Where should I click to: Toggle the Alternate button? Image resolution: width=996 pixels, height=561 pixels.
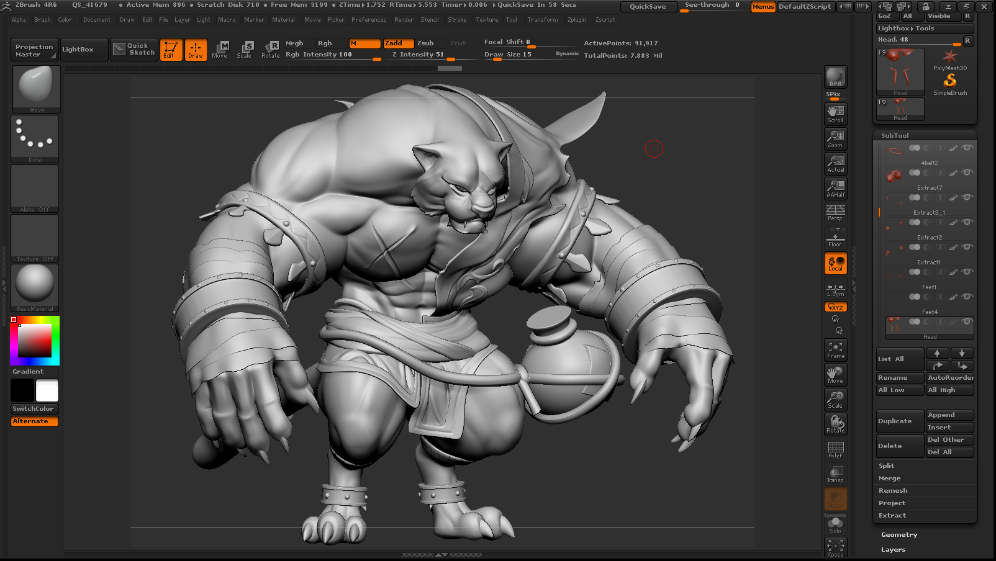35,421
